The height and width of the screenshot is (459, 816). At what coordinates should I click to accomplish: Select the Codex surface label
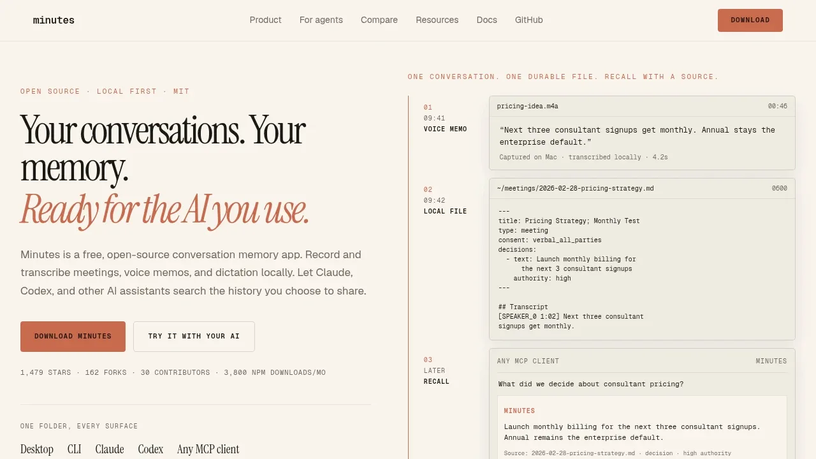pyautogui.click(x=150, y=449)
